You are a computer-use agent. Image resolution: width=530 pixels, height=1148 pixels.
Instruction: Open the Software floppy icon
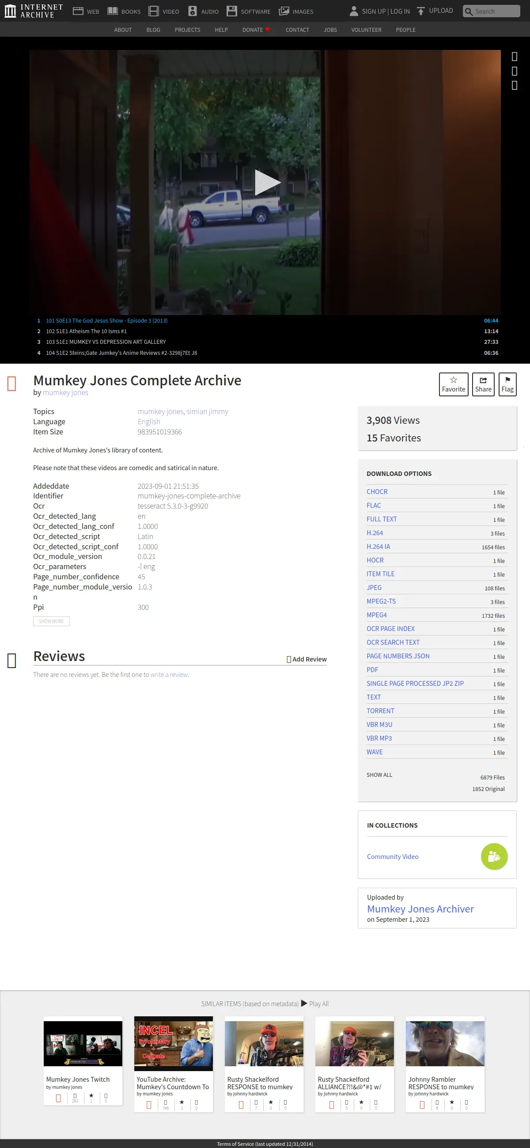tap(231, 11)
